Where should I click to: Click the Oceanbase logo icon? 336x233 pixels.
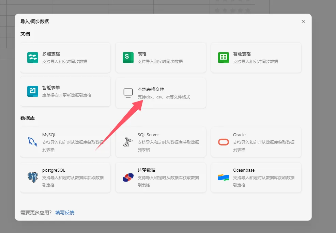point(224,177)
